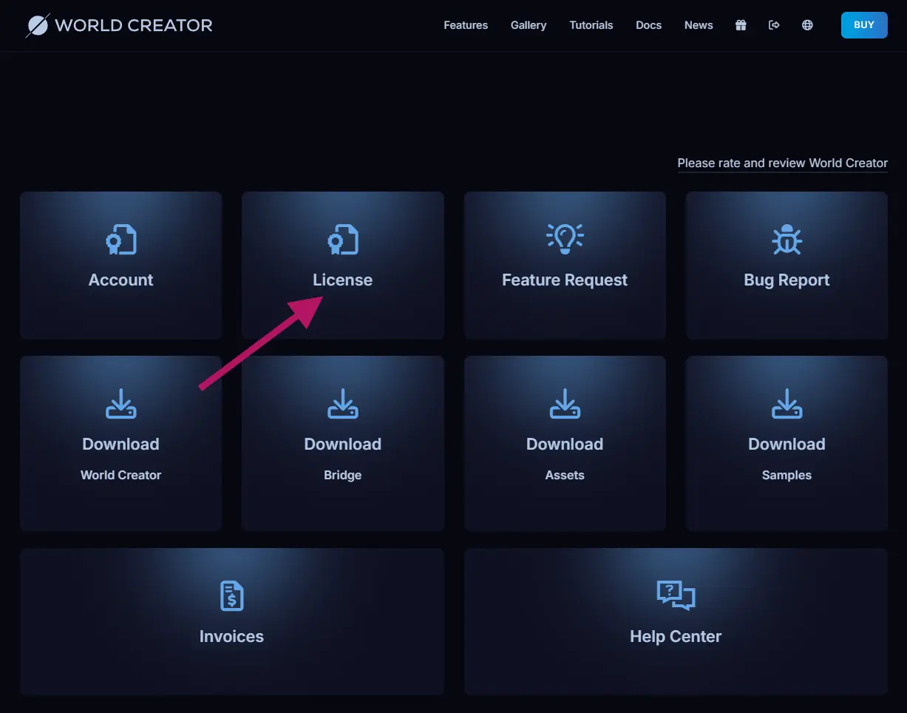Open the gift icon in navbar

point(741,25)
